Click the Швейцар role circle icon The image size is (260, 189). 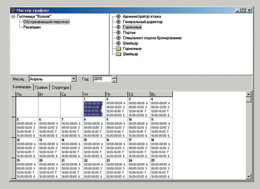(x=118, y=43)
